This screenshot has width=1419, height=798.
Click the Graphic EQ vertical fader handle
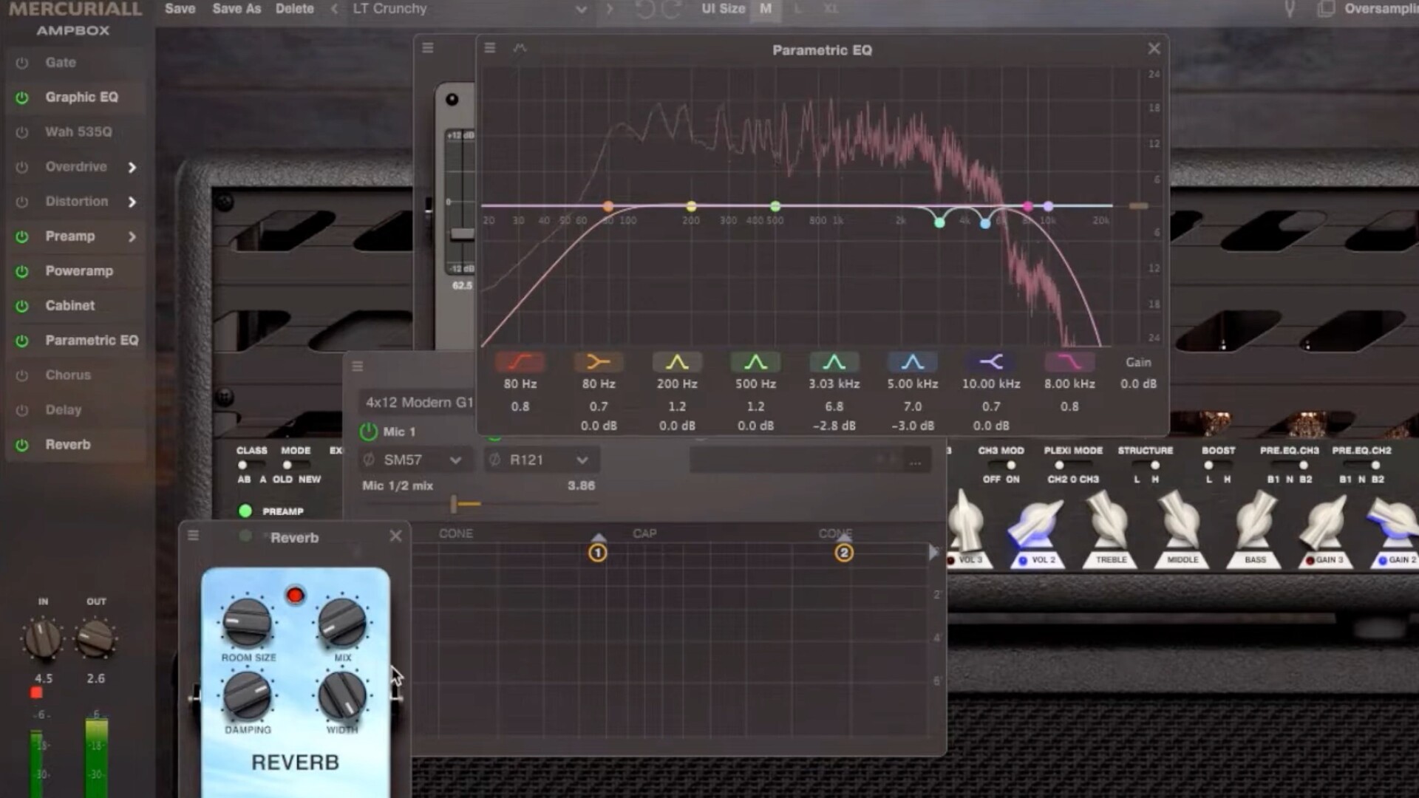[x=462, y=234]
